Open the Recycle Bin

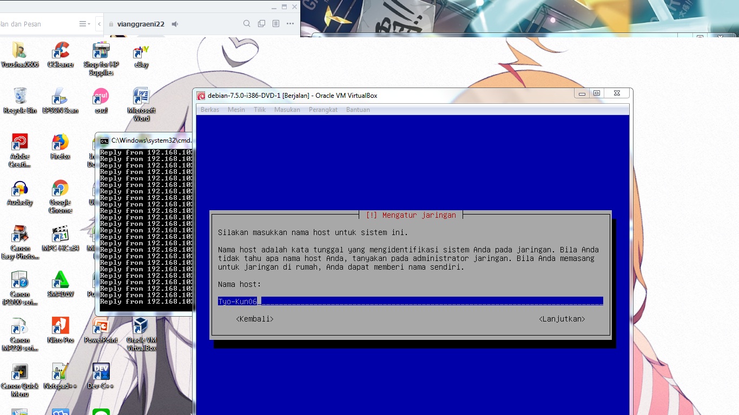[x=19, y=101]
